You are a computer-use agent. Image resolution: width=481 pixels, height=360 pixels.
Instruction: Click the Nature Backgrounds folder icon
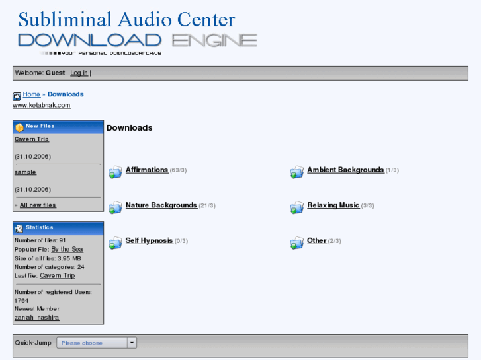115,207
